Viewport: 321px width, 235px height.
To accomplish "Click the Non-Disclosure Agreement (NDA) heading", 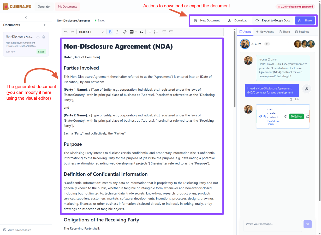I will (118, 46).
